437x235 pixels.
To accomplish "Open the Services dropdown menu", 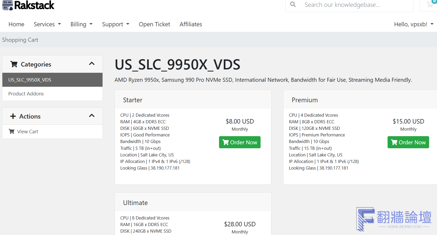I will pos(47,24).
